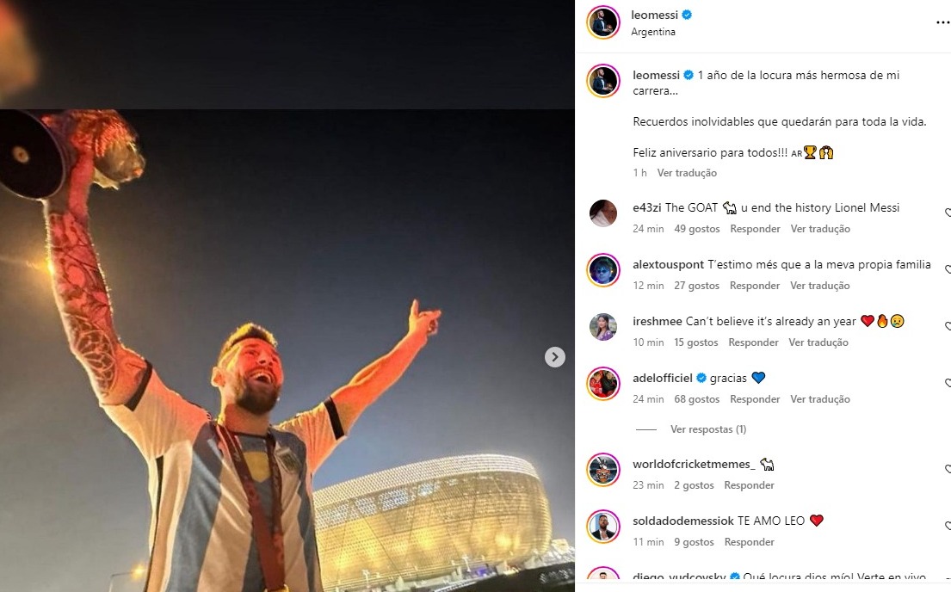View 49 gostos on e43zi comment
Image resolution: width=951 pixels, height=592 pixels.
pyautogui.click(x=697, y=229)
